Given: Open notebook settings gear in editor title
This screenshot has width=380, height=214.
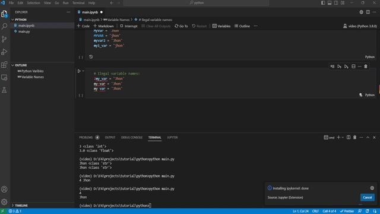Looking at the screenshot, I should 362,12.
